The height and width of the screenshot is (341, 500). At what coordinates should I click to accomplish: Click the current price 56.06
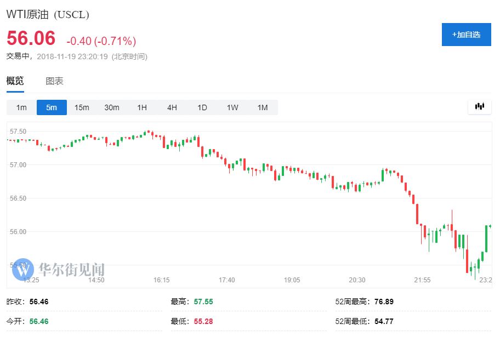[31, 38]
